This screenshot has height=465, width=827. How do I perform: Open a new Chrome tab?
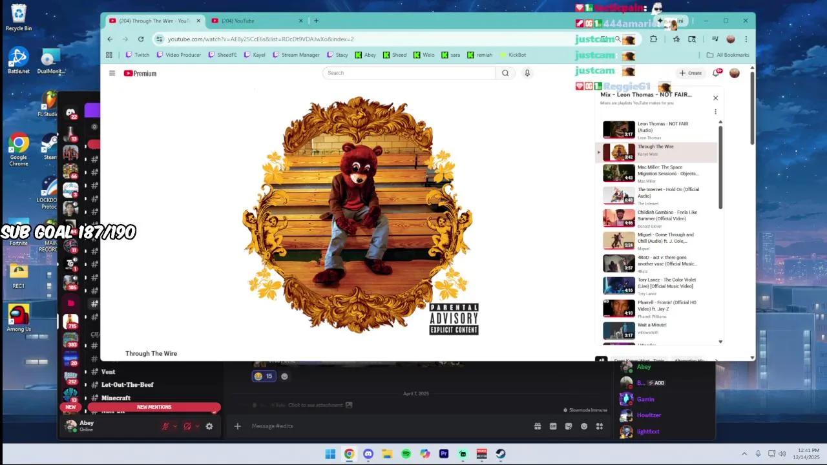pos(316,21)
